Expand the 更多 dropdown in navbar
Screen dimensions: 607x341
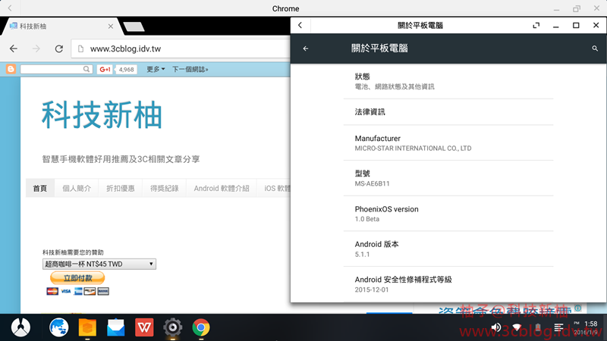coord(156,69)
